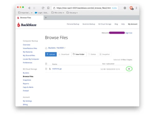
Task: Open Caps & Alerts in the sidebar
Action: tap(28, 87)
